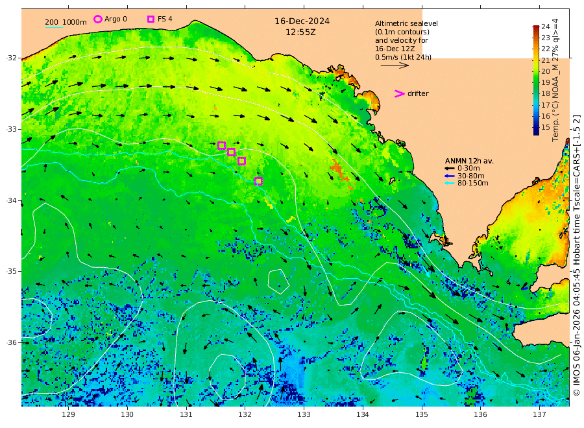This screenshot has width=584, height=428.
Task: Click the colorbar label 20
Action: tap(546, 71)
